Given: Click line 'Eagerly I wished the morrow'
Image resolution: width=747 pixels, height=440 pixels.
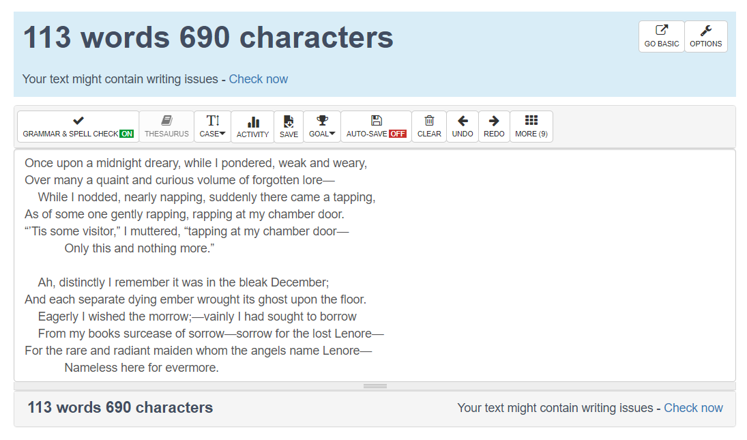Looking at the screenshot, I should click(x=197, y=317).
